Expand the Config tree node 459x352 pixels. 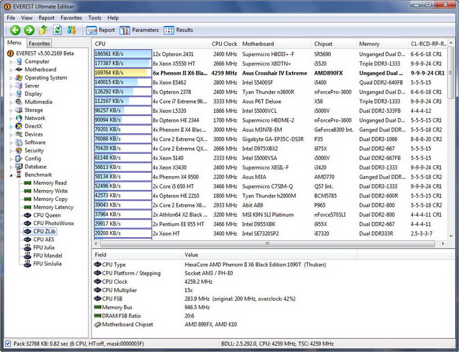click(x=11, y=159)
